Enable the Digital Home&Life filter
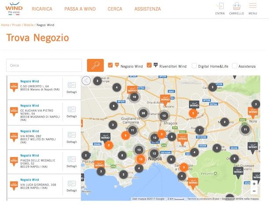 point(194,66)
